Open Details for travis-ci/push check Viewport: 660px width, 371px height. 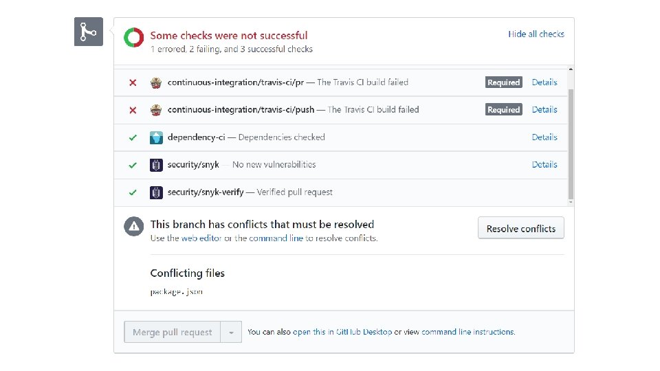pos(544,109)
